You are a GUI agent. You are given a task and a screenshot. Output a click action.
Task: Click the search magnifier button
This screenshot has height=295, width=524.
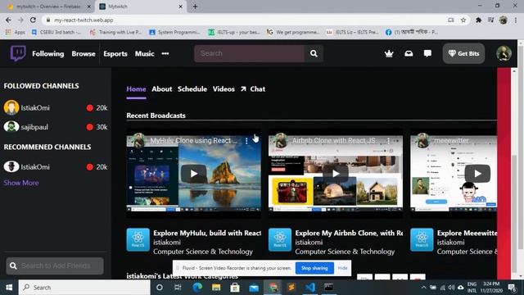click(314, 53)
